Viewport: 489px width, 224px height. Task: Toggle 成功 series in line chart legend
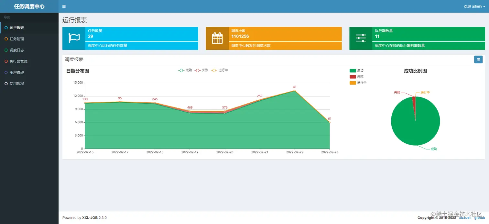coord(185,70)
